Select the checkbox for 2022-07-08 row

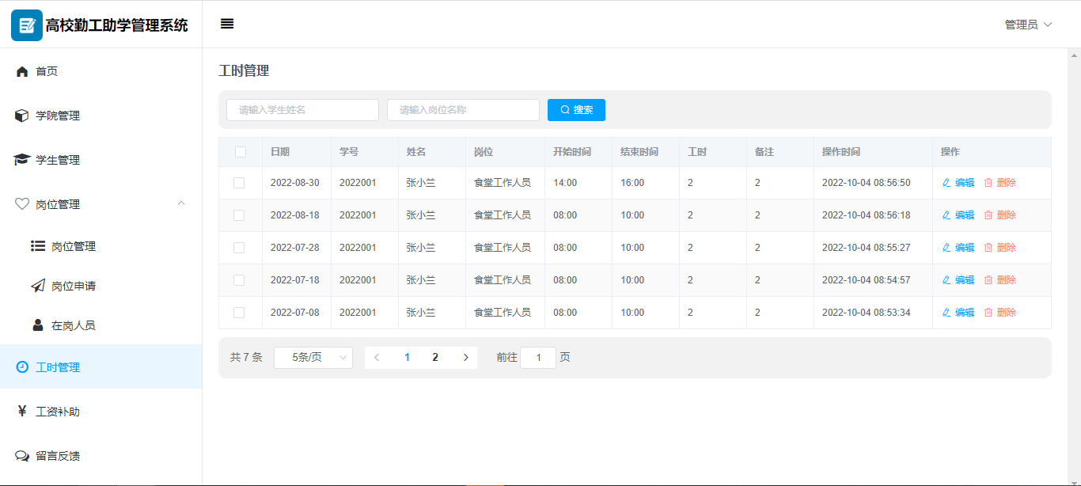tap(239, 313)
